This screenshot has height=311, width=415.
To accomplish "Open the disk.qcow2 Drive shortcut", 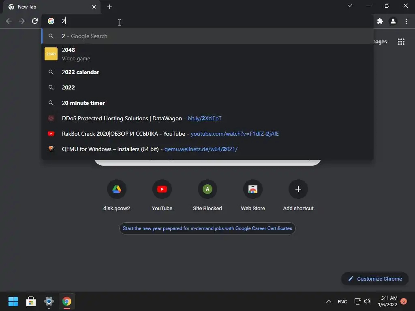I will pyautogui.click(x=117, y=195).
